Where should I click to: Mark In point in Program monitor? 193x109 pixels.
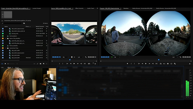[131, 63]
